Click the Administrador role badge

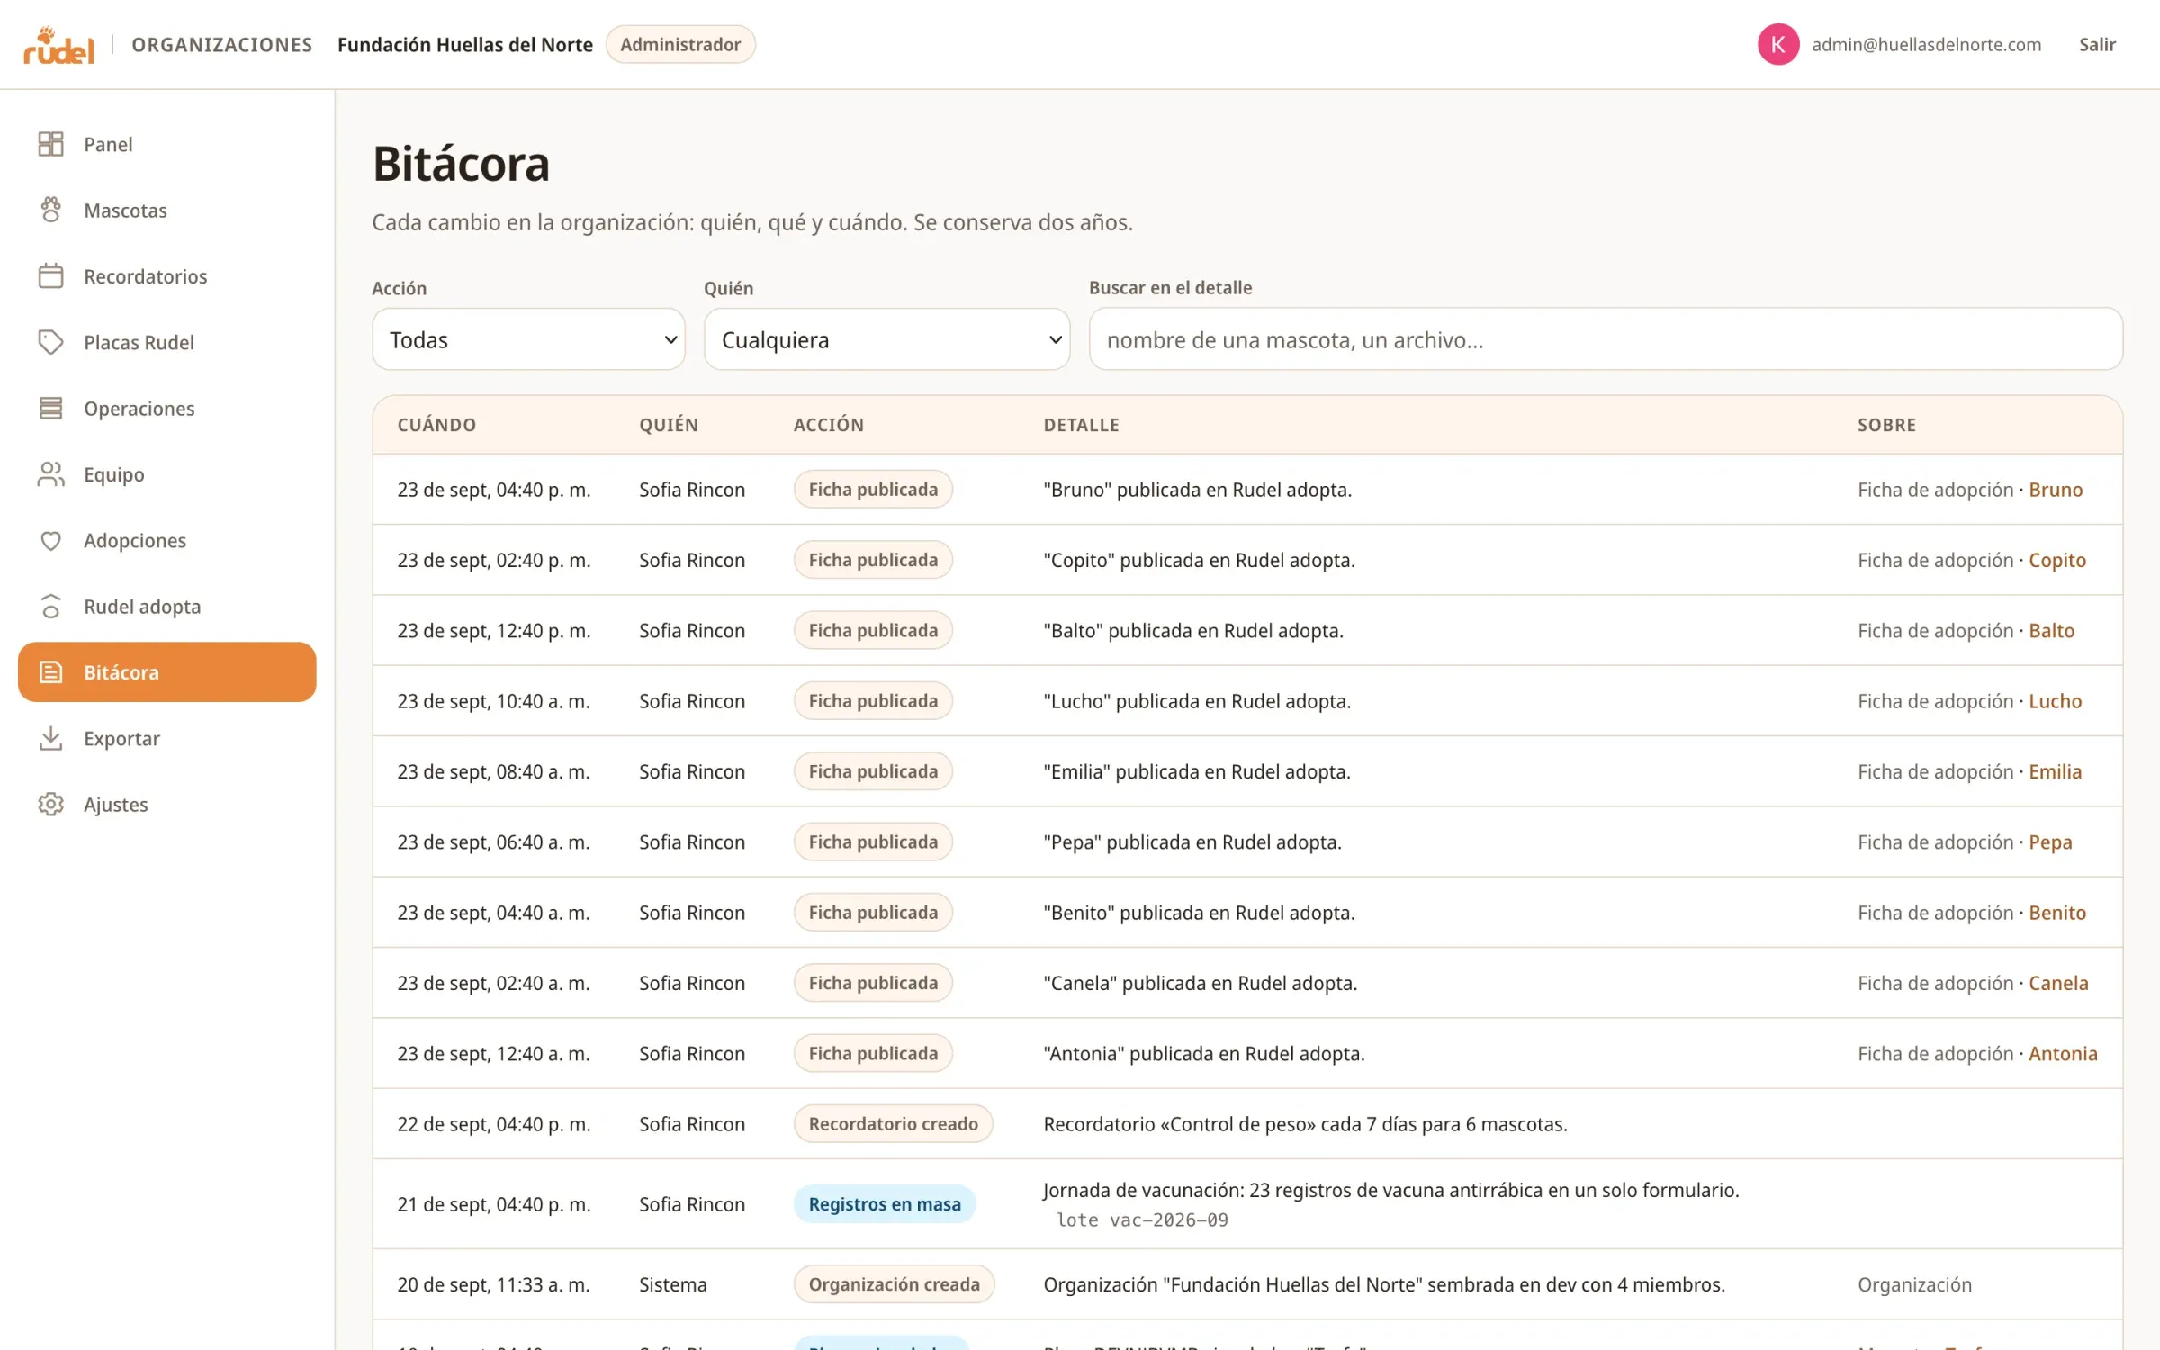[680, 44]
